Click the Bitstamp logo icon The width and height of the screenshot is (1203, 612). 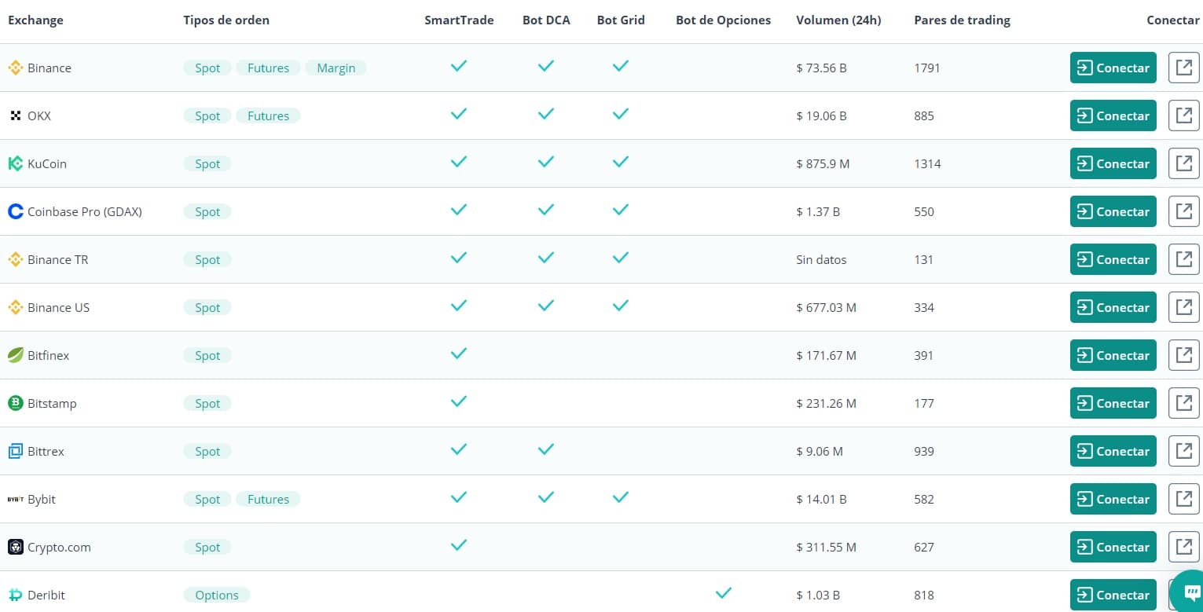(x=15, y=403)
